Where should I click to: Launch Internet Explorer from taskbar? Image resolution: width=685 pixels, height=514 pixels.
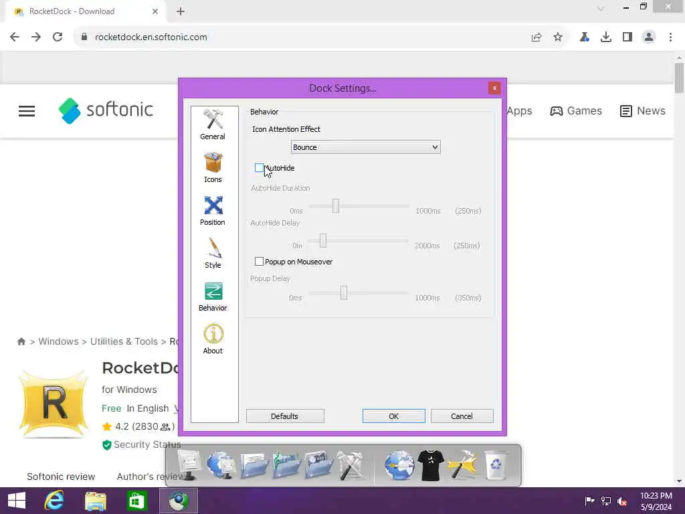tap(54, 501)
